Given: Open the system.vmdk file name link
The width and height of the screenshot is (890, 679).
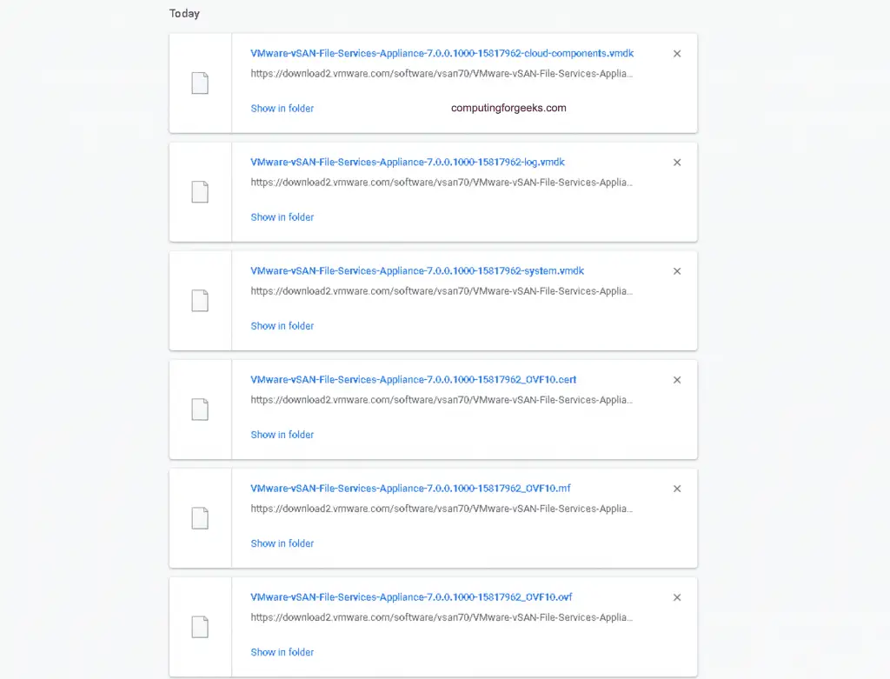Looking at the screenshot, I should click(417, 270).
